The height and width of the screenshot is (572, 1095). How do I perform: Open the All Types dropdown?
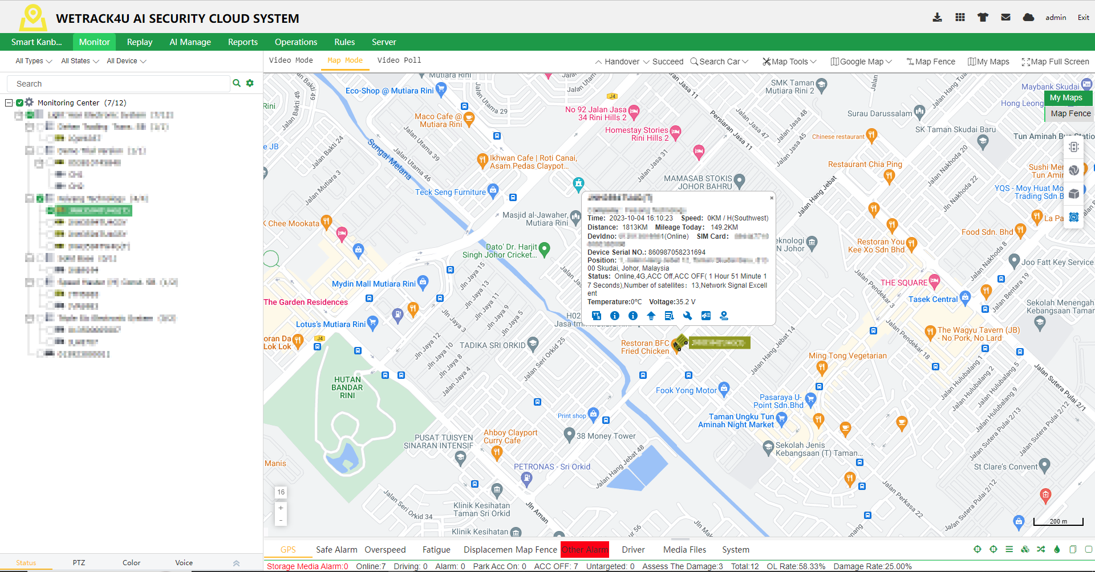click(34, 61)
